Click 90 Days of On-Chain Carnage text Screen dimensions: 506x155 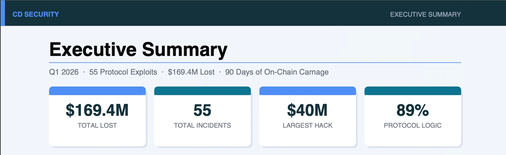[277, 72]
